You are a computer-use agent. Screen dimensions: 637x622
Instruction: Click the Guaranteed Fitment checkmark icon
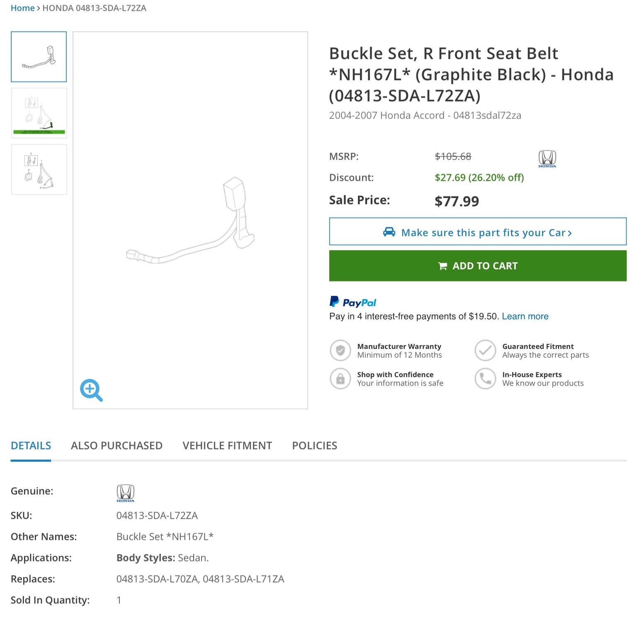(x=485, y=351)
